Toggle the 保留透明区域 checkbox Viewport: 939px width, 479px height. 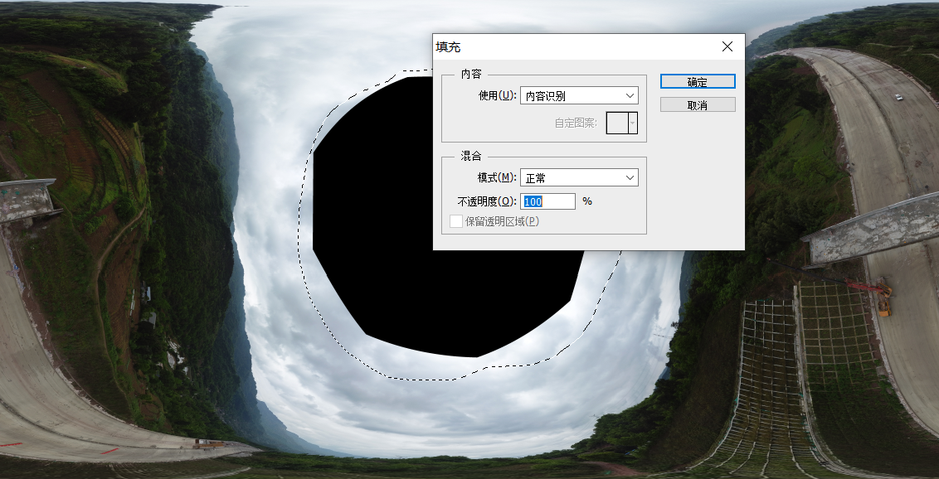(x=455, y=221)
